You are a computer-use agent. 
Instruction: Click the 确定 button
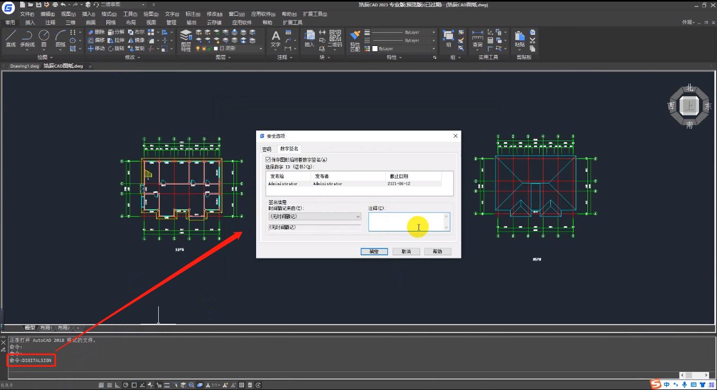click(x=374, y=252)
